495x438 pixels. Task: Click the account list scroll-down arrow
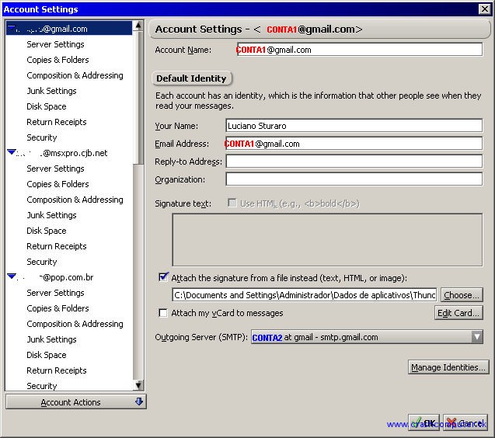[138, 385]
